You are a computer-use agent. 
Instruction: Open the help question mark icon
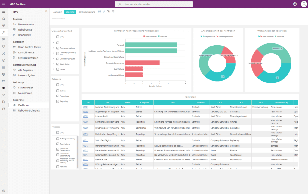coord(295,4)
